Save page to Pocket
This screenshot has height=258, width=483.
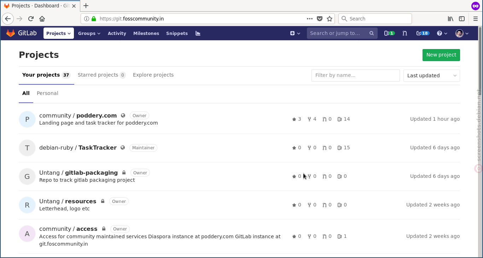(x=320, y=19)
